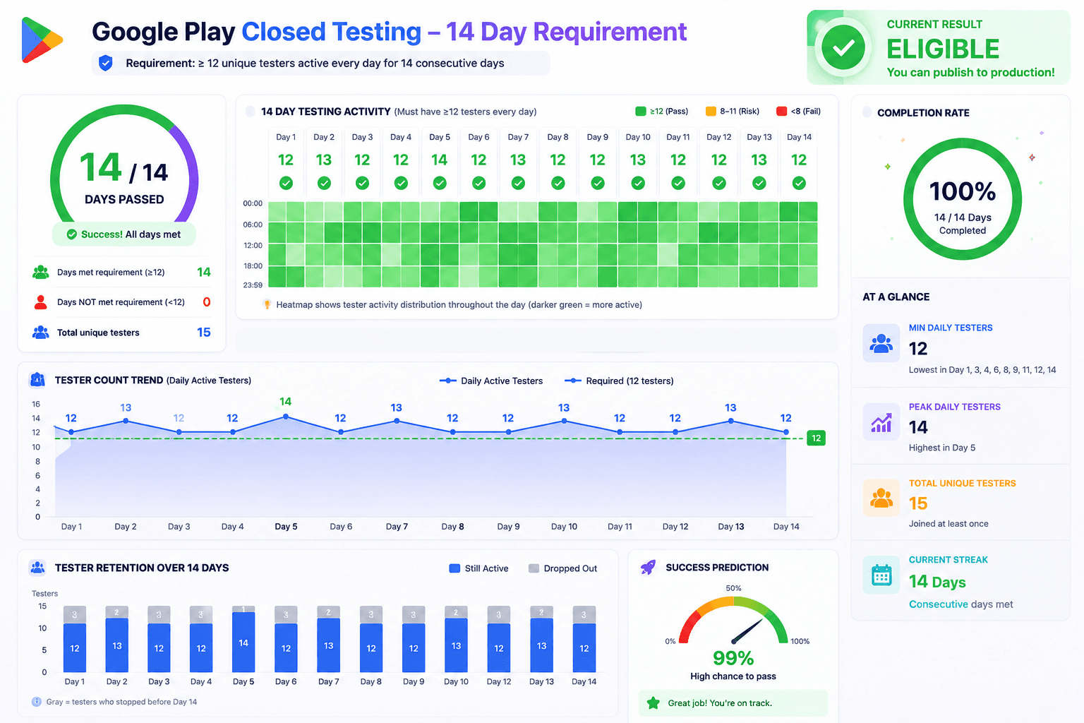
Task: Select the Day 2 data point on trend line
Action: point(126,421)
